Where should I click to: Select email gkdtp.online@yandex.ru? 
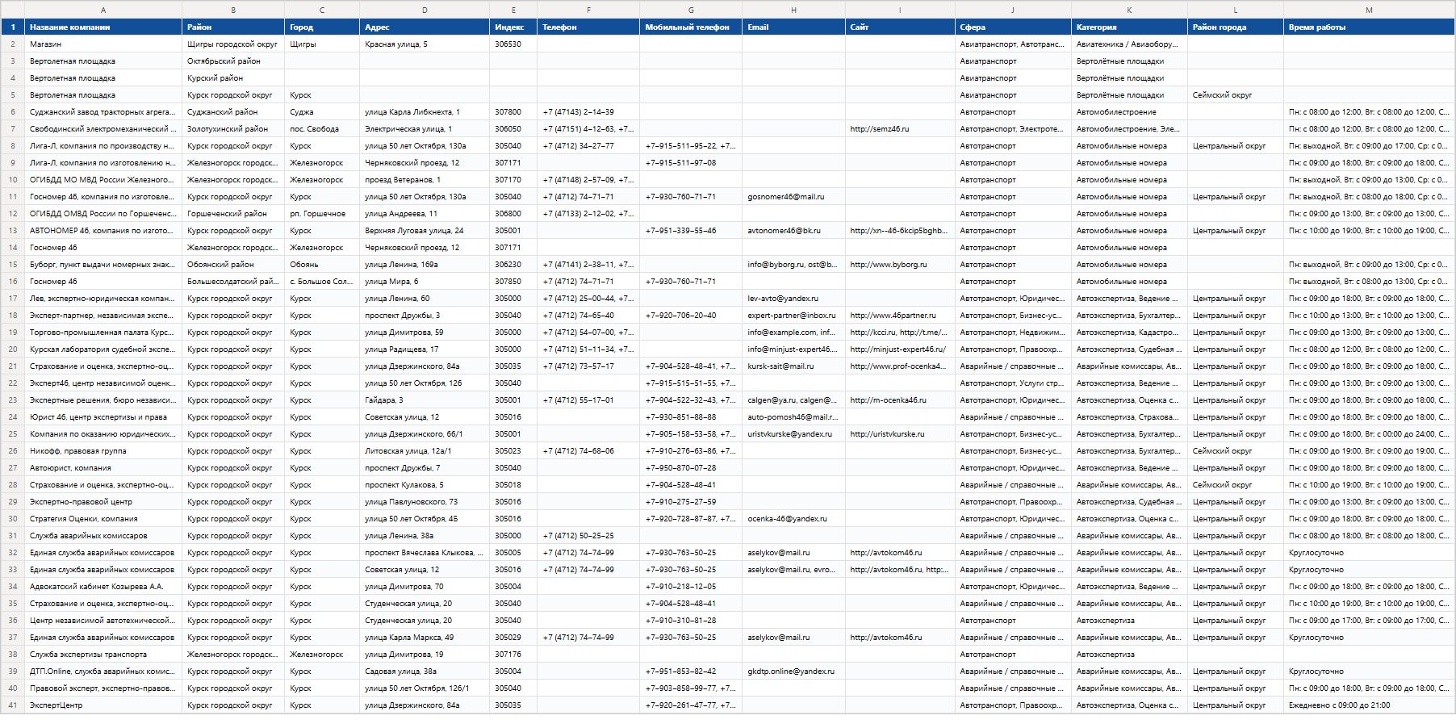[793, 672]
